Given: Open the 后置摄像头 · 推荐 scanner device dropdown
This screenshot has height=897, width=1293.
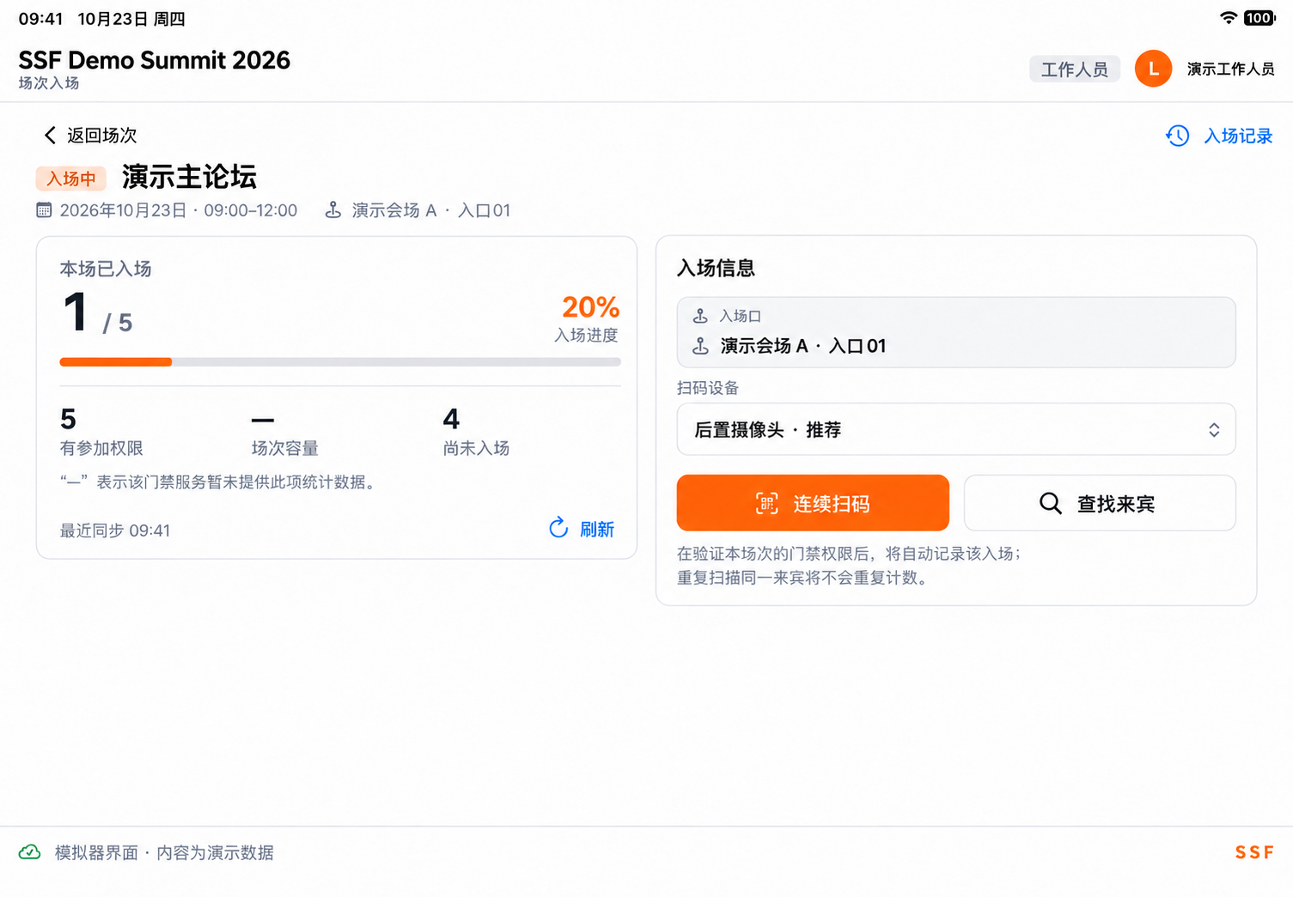Looking at the screenshot, I should 956,429.
